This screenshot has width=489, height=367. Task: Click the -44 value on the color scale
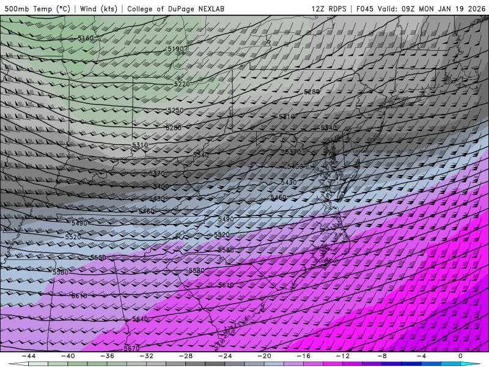29,356
